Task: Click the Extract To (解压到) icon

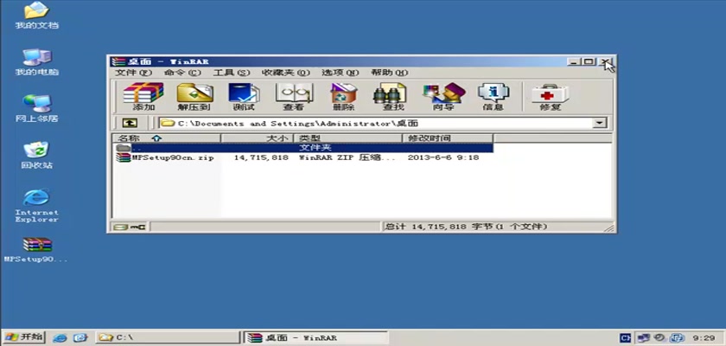Action: click(x=194, y=97)
